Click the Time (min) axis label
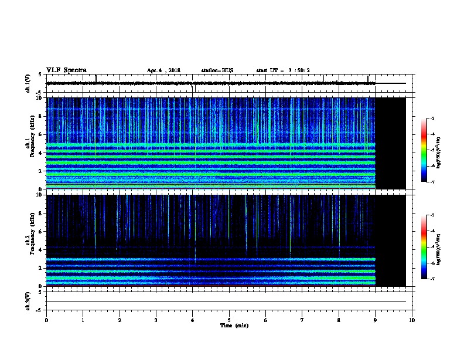Screen dimensions: 464x359 click(x=234, y=326)
